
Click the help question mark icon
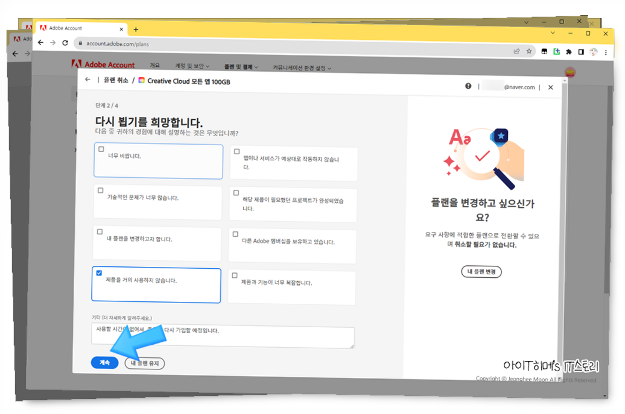click(468, 86)
